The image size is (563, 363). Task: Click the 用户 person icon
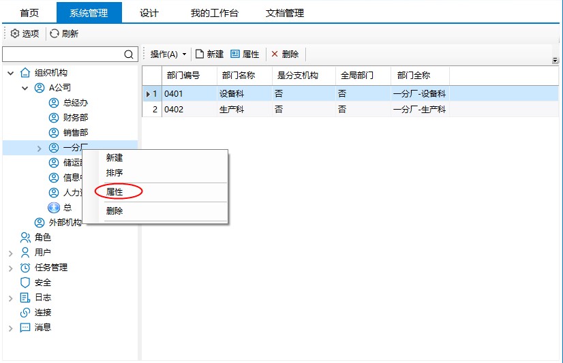(x=25, y=253)
